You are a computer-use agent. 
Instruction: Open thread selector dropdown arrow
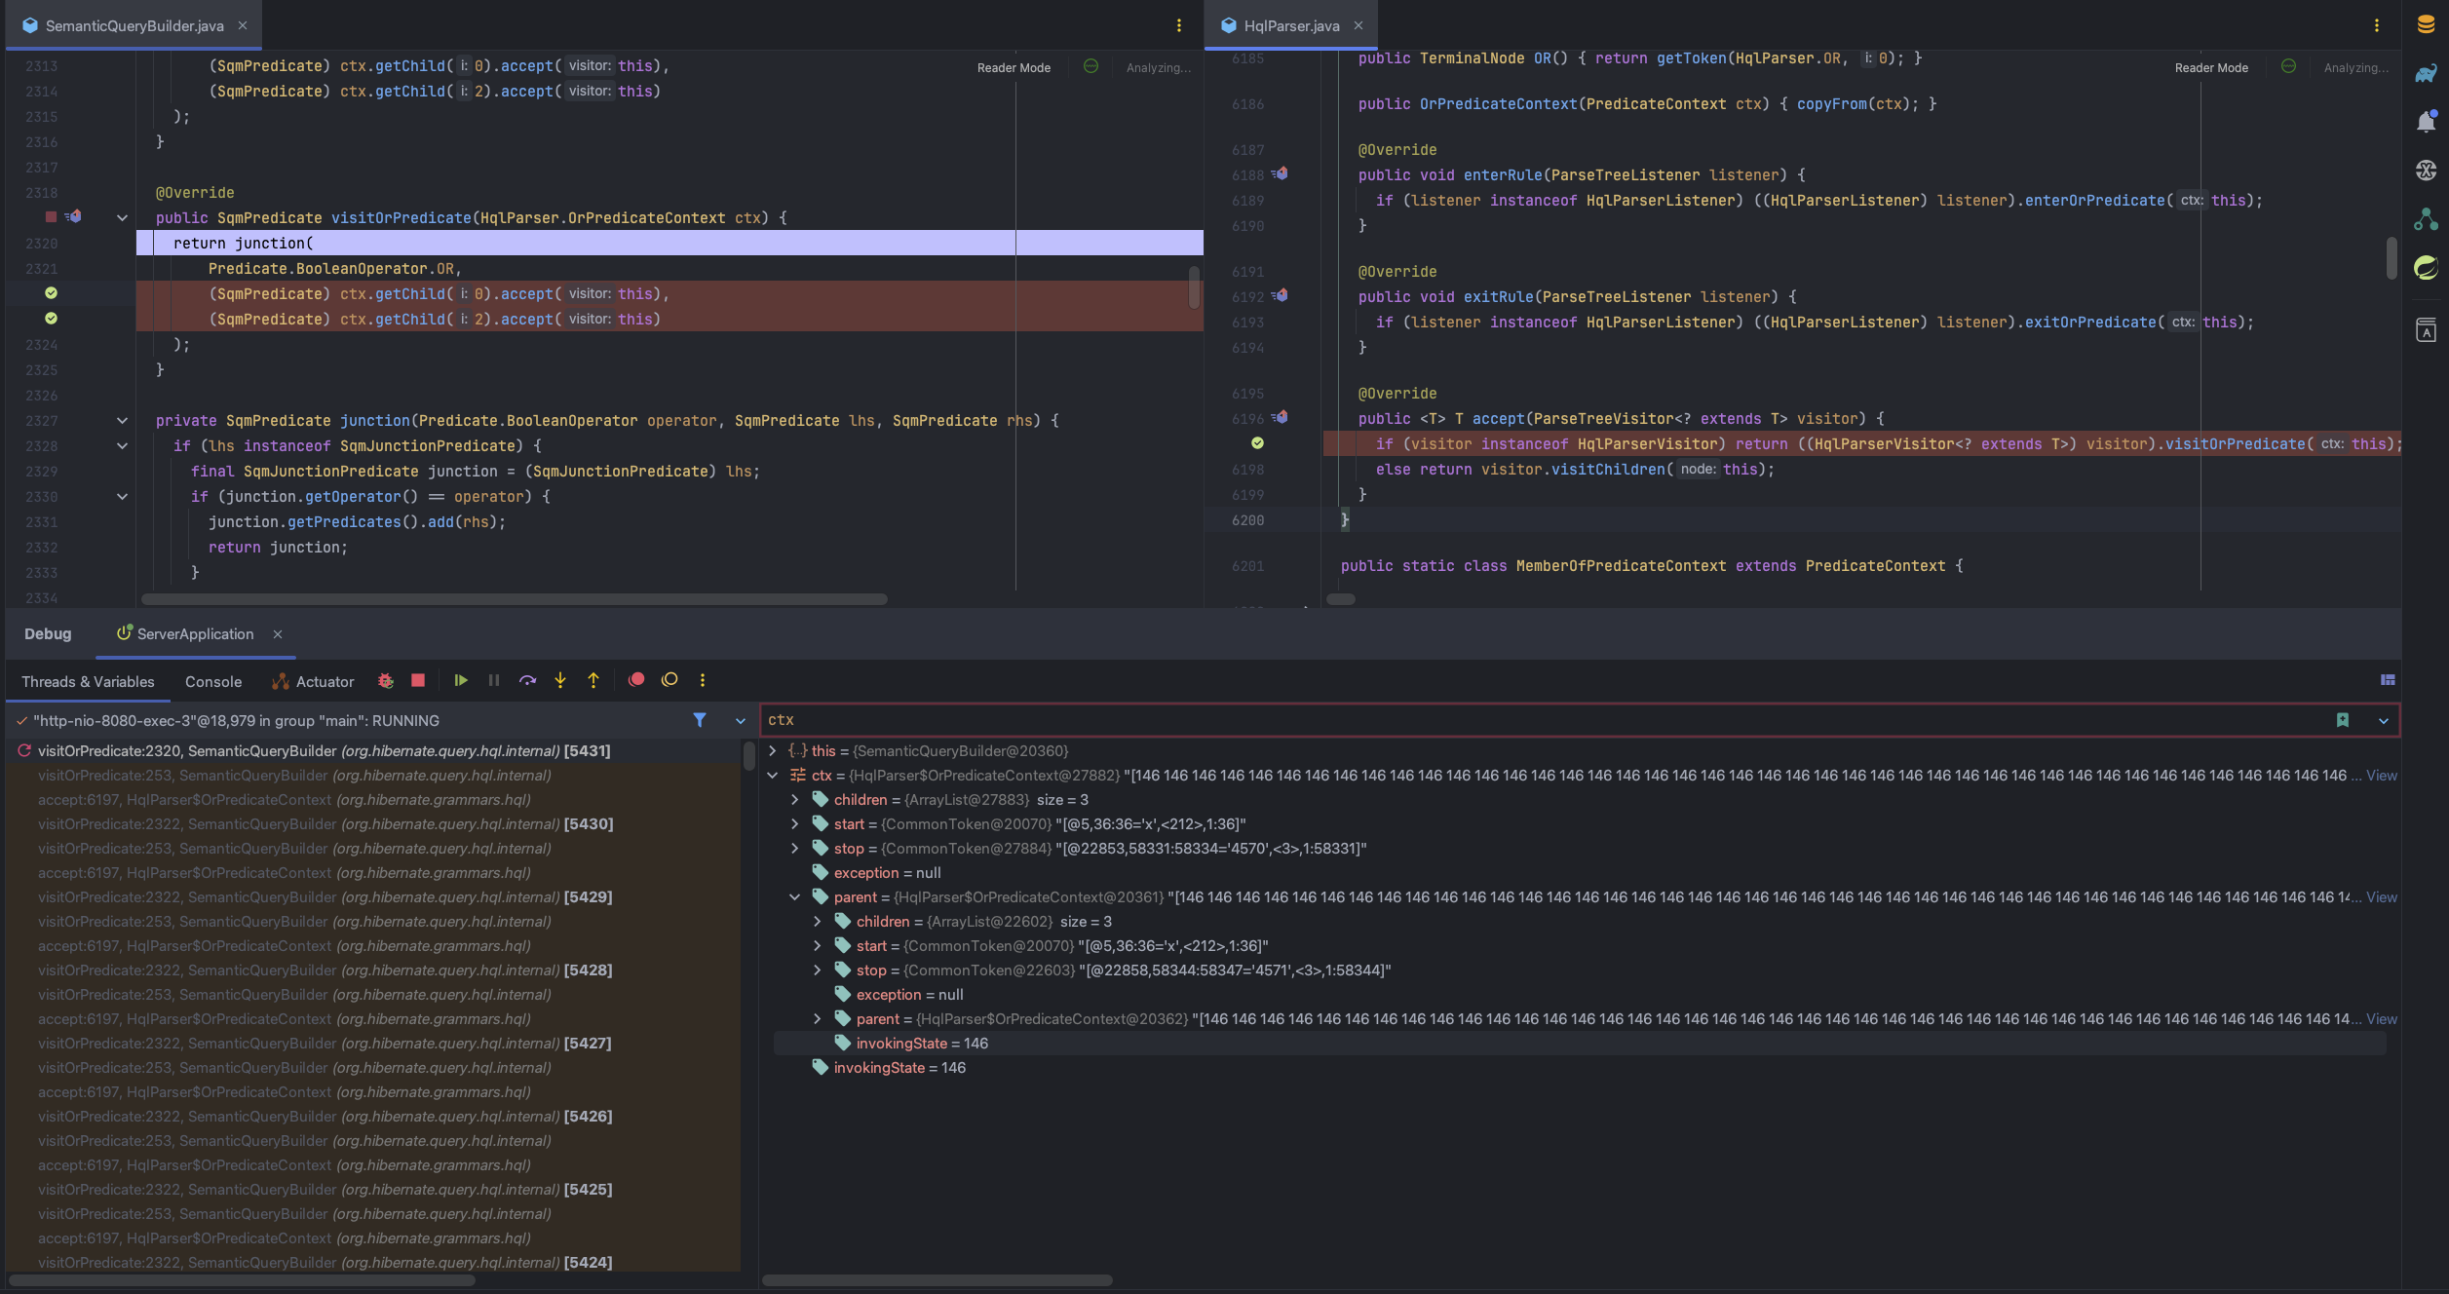pyautogui.click(x=741, y=721)
